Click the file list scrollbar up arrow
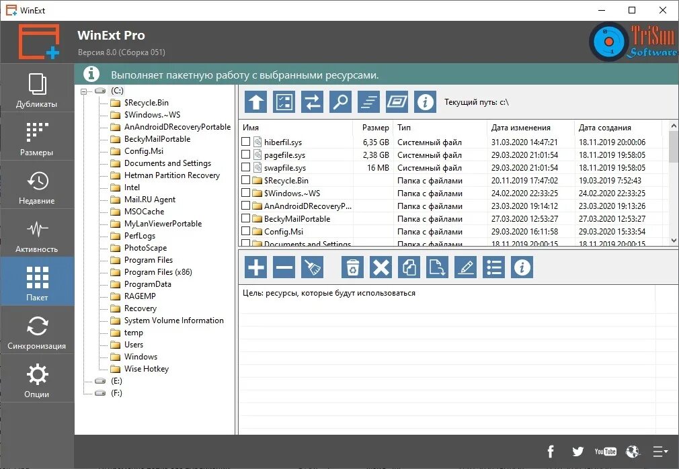 [674, 126]
